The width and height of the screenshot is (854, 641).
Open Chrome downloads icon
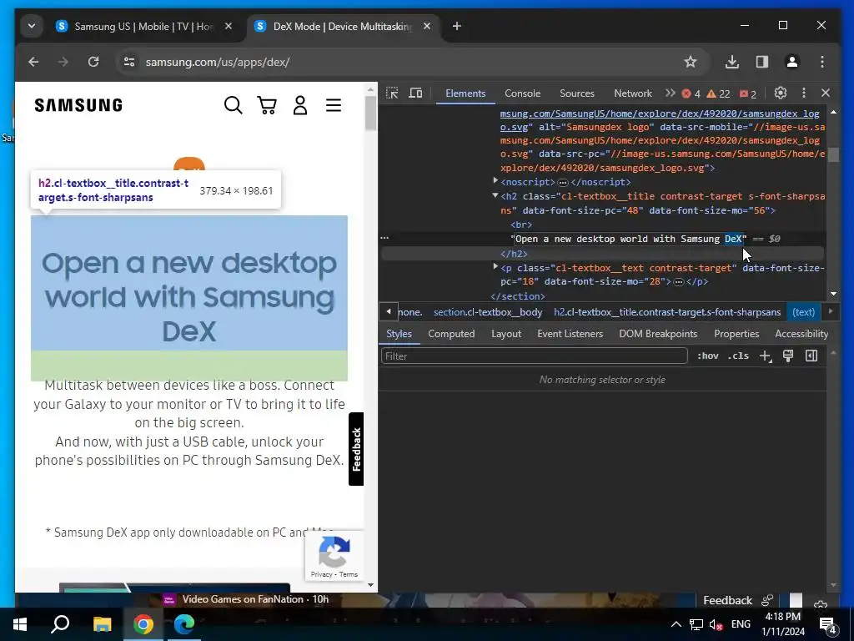click(732, 62)
